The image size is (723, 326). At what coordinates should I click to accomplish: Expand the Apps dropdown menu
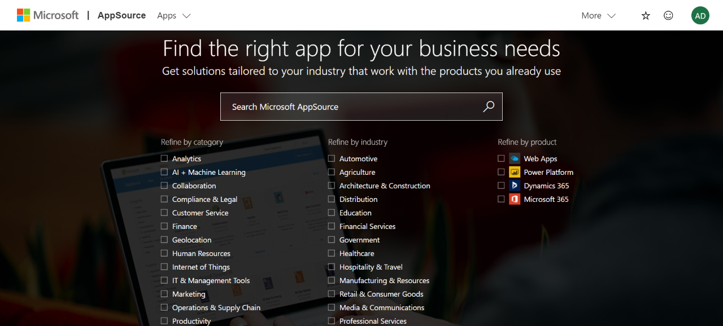[x=174, y=15]
